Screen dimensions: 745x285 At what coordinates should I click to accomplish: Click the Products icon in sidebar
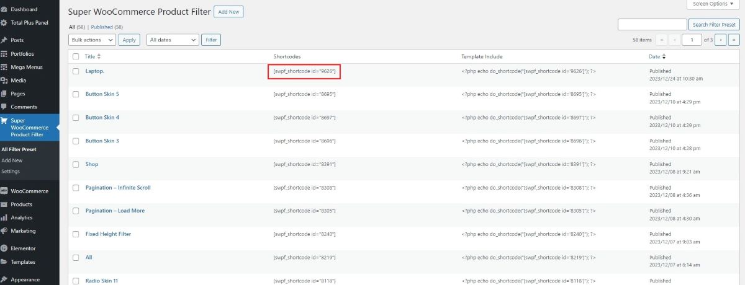[x=4, y=204]
